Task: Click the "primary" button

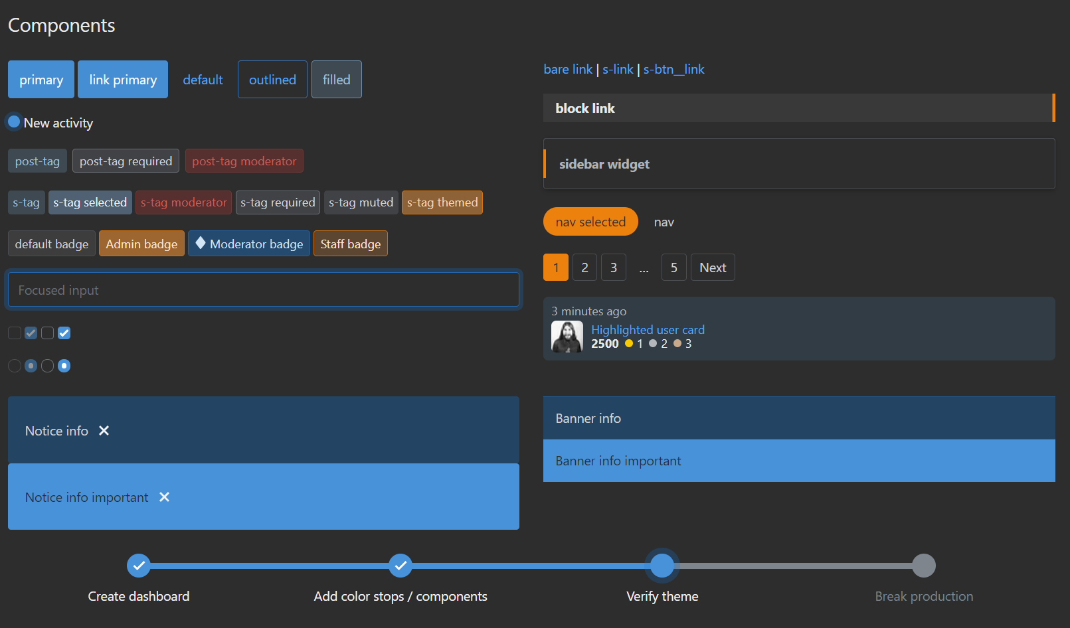Action: point(41,79)
